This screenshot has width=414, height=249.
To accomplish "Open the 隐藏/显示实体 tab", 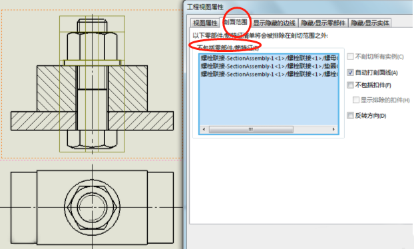I will pyautogui.click(x=370, y=23).
